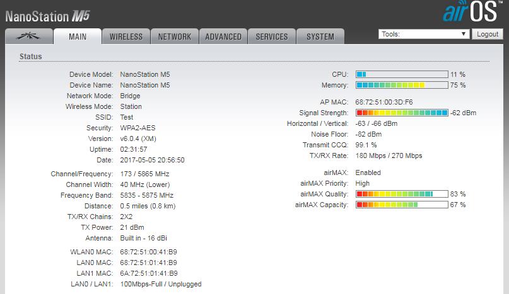Click the Frequency Band value 5835 - 5875 MHz
Image resolution: width=509 pixels, height=294 pixels.
tap(147, 195)
